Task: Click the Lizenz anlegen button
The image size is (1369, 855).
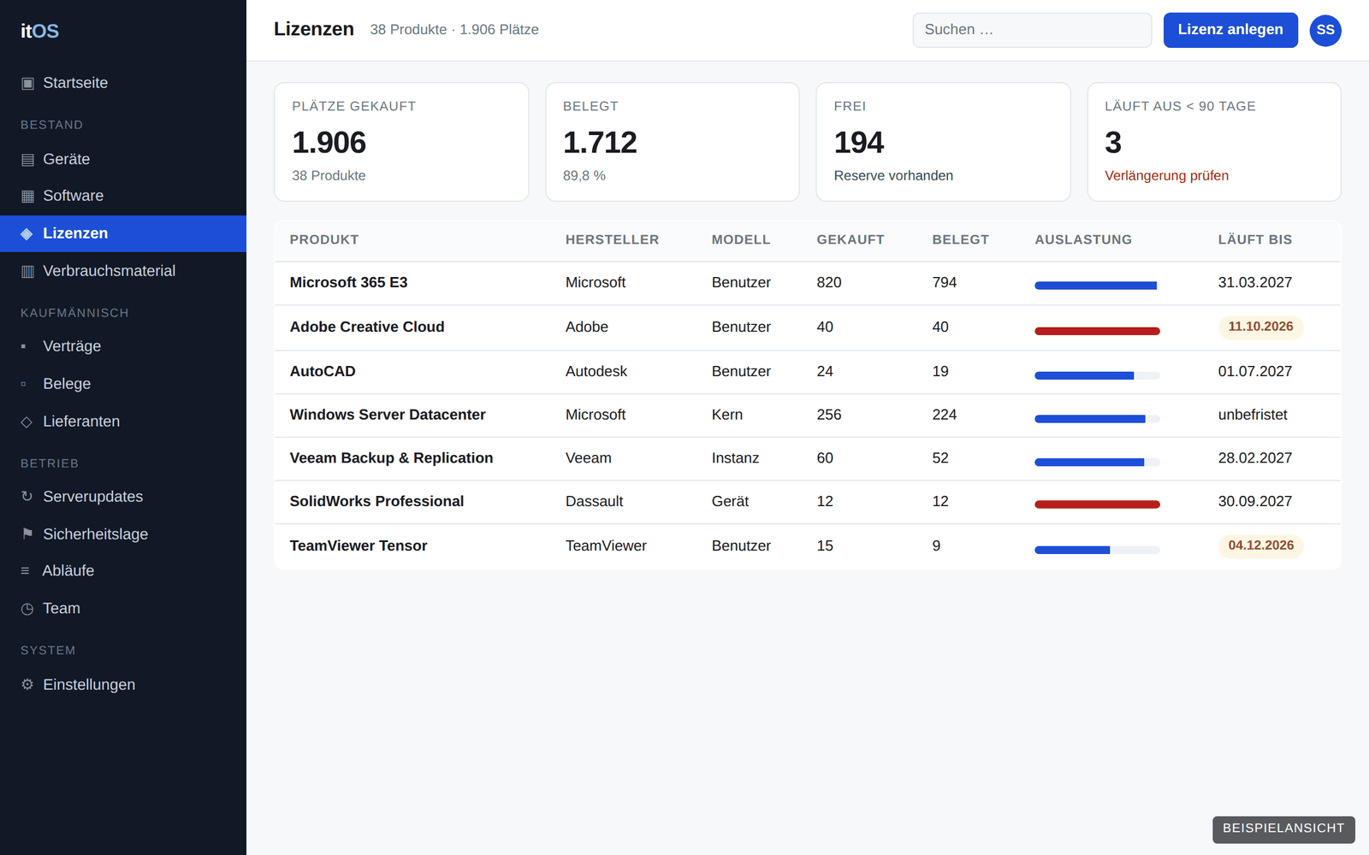Action: coord(1230,30)
